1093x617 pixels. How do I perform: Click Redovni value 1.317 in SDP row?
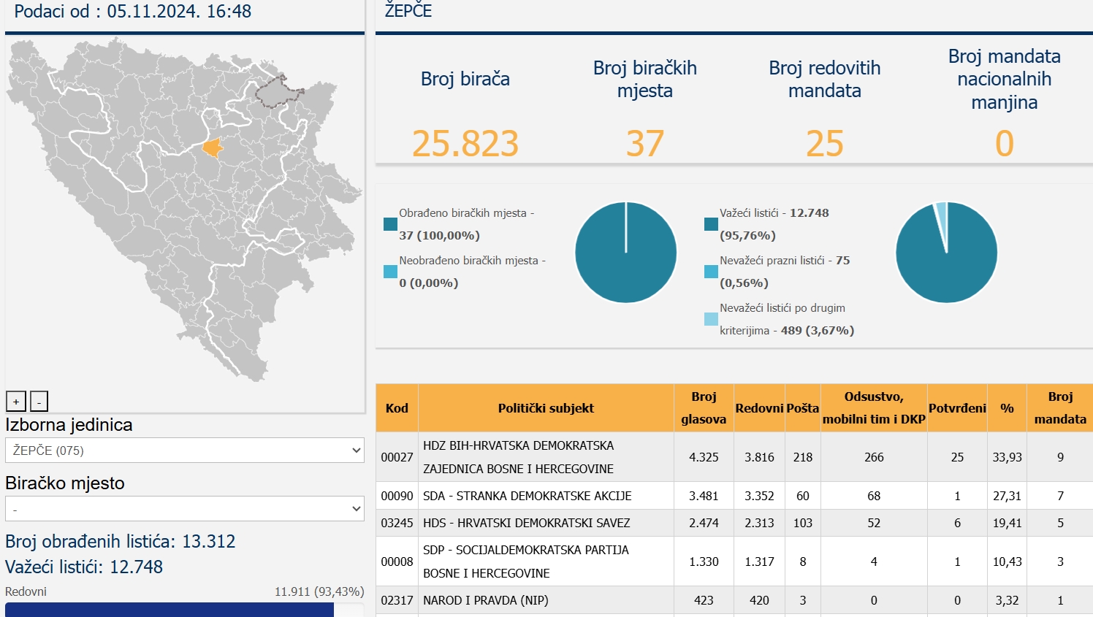click(759, 562)
